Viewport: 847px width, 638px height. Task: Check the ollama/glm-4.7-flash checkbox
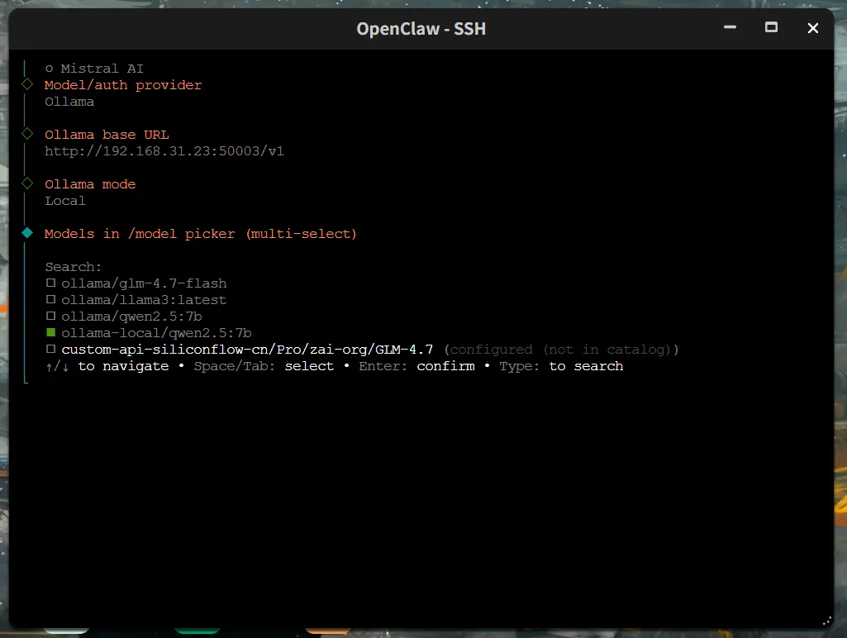50,283
